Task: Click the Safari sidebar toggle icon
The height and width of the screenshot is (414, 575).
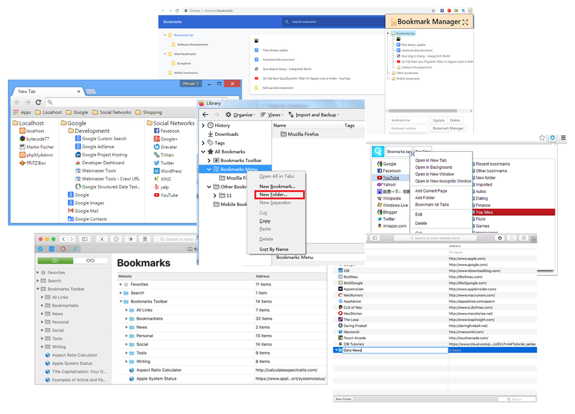Action: coord(85,239)
